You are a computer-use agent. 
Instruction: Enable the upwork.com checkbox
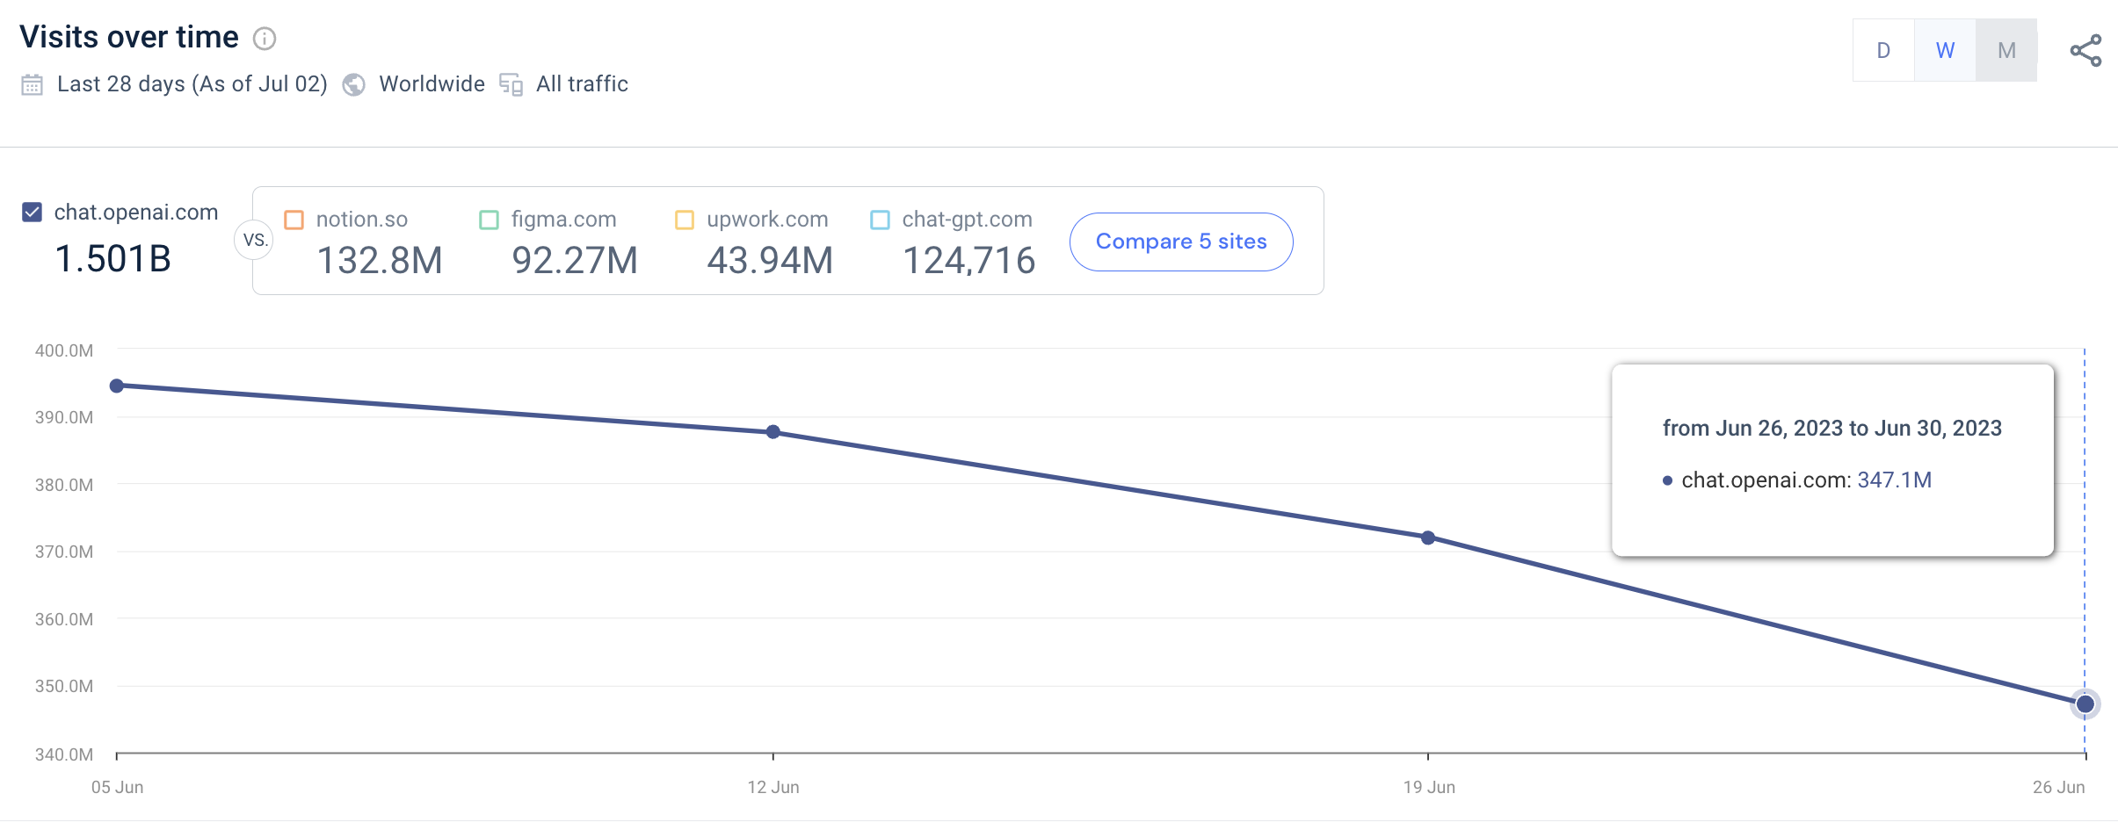(685, 220)
